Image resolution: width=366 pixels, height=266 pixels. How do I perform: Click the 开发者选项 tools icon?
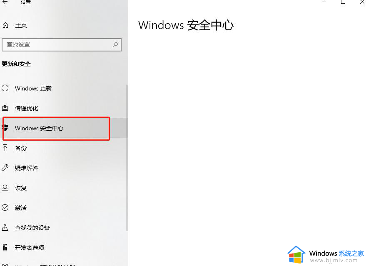point(5,247)
